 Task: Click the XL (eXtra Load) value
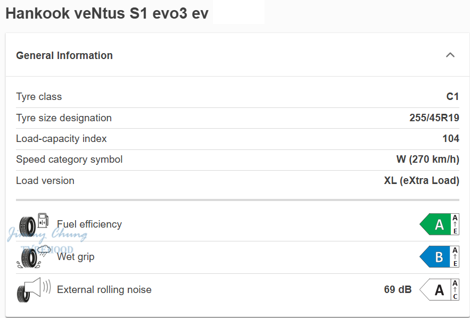[x=421, y=181]
